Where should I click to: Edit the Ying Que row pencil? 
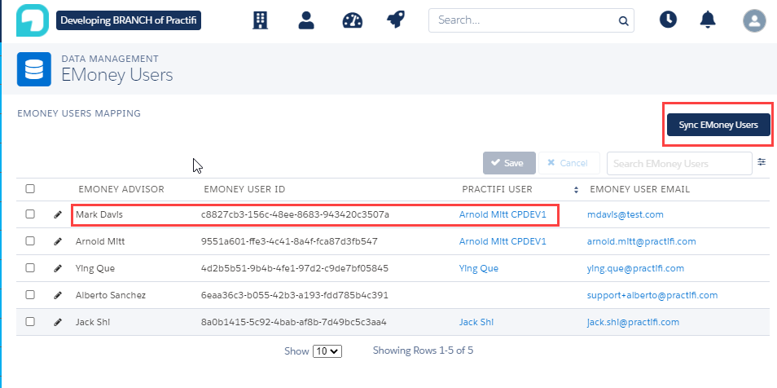click(58, 268)
